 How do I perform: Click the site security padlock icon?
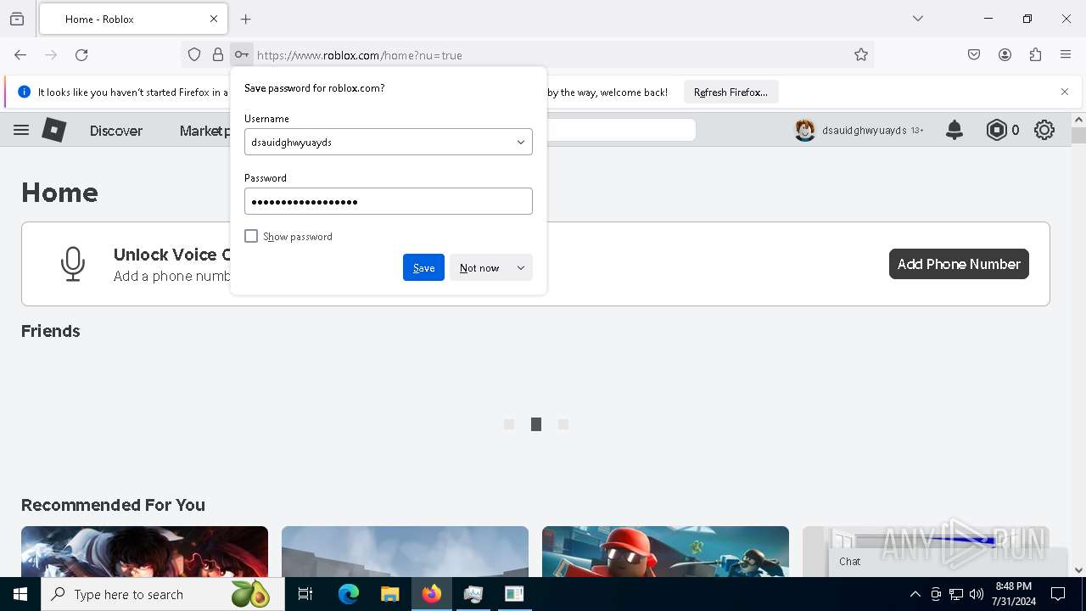point(218,55)
